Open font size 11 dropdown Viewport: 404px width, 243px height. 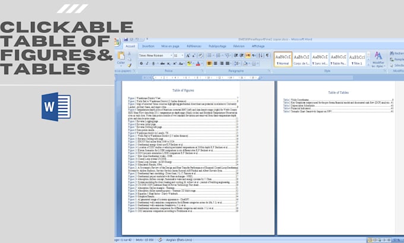[182, 55]
